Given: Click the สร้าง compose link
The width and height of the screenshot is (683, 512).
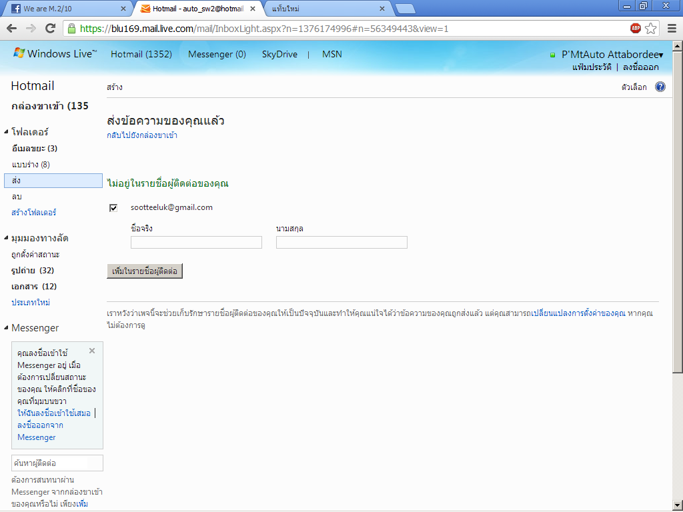Looking at the screenshot, I should click(x=115, y=87).
